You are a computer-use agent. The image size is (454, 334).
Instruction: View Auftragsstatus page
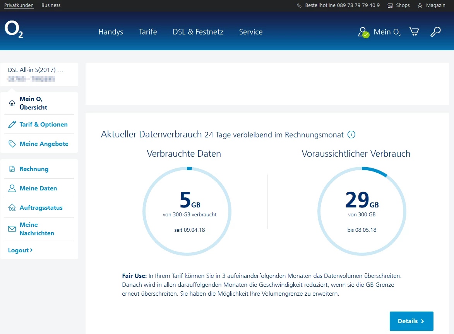pos(41,207)
